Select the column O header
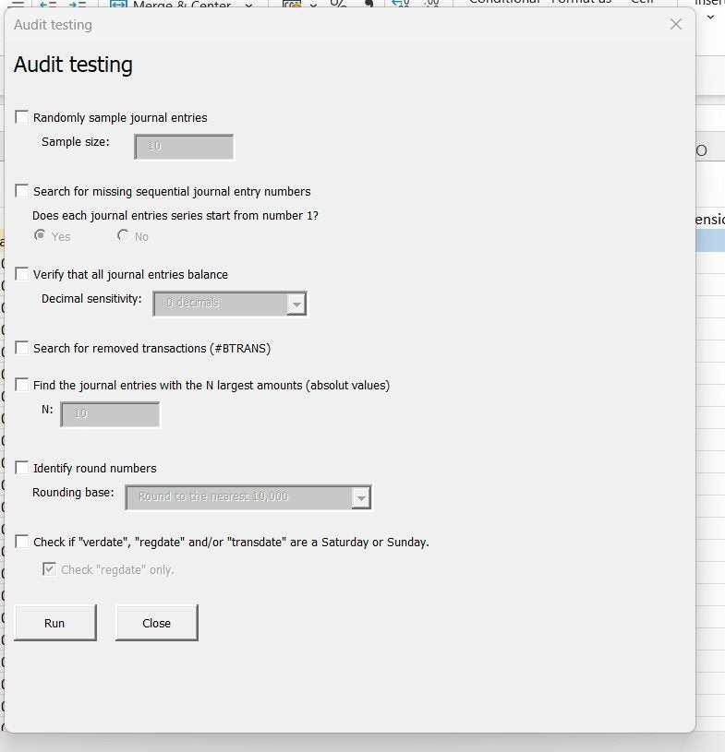 (704, 150)
